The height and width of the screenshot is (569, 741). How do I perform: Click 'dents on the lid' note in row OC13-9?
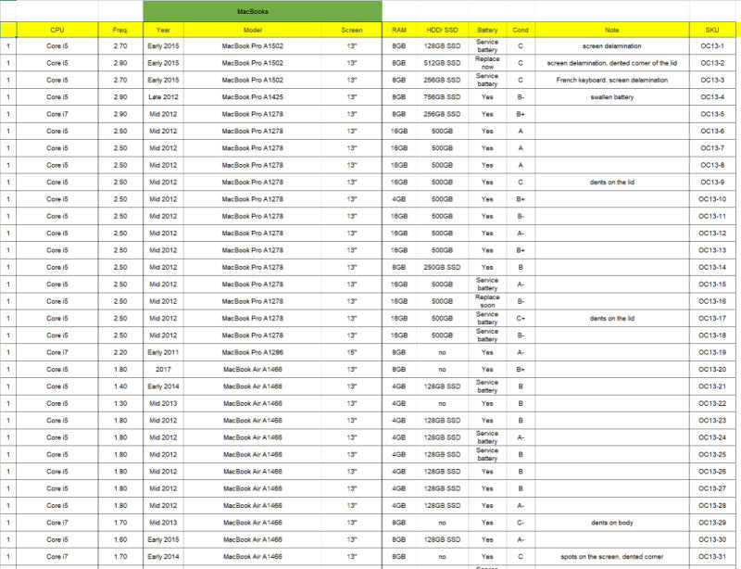coord(612,183)
